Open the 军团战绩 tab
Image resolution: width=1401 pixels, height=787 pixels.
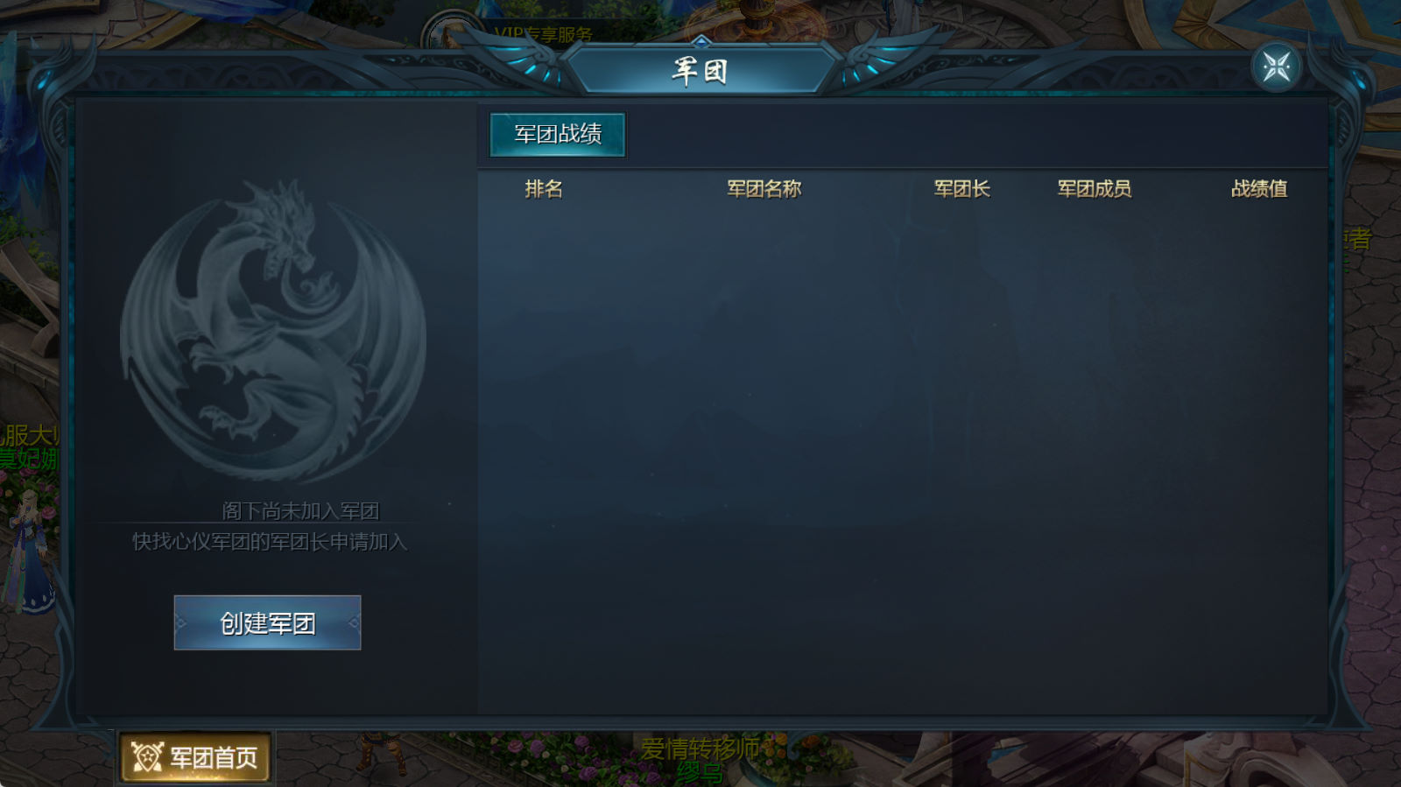(x=558, y=134)
